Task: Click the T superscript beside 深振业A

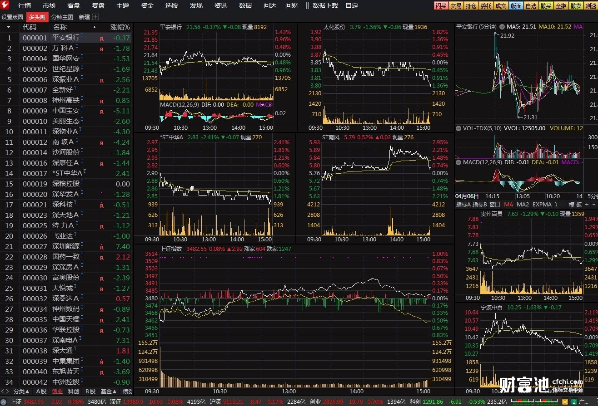Action: [82, 77]
